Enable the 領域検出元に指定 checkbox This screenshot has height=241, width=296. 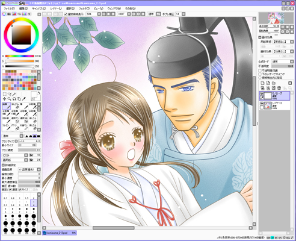click(260, 77)
